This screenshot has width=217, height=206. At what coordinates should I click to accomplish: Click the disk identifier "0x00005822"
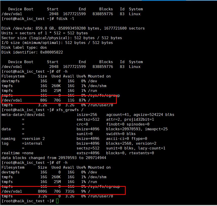click(52, 52)
